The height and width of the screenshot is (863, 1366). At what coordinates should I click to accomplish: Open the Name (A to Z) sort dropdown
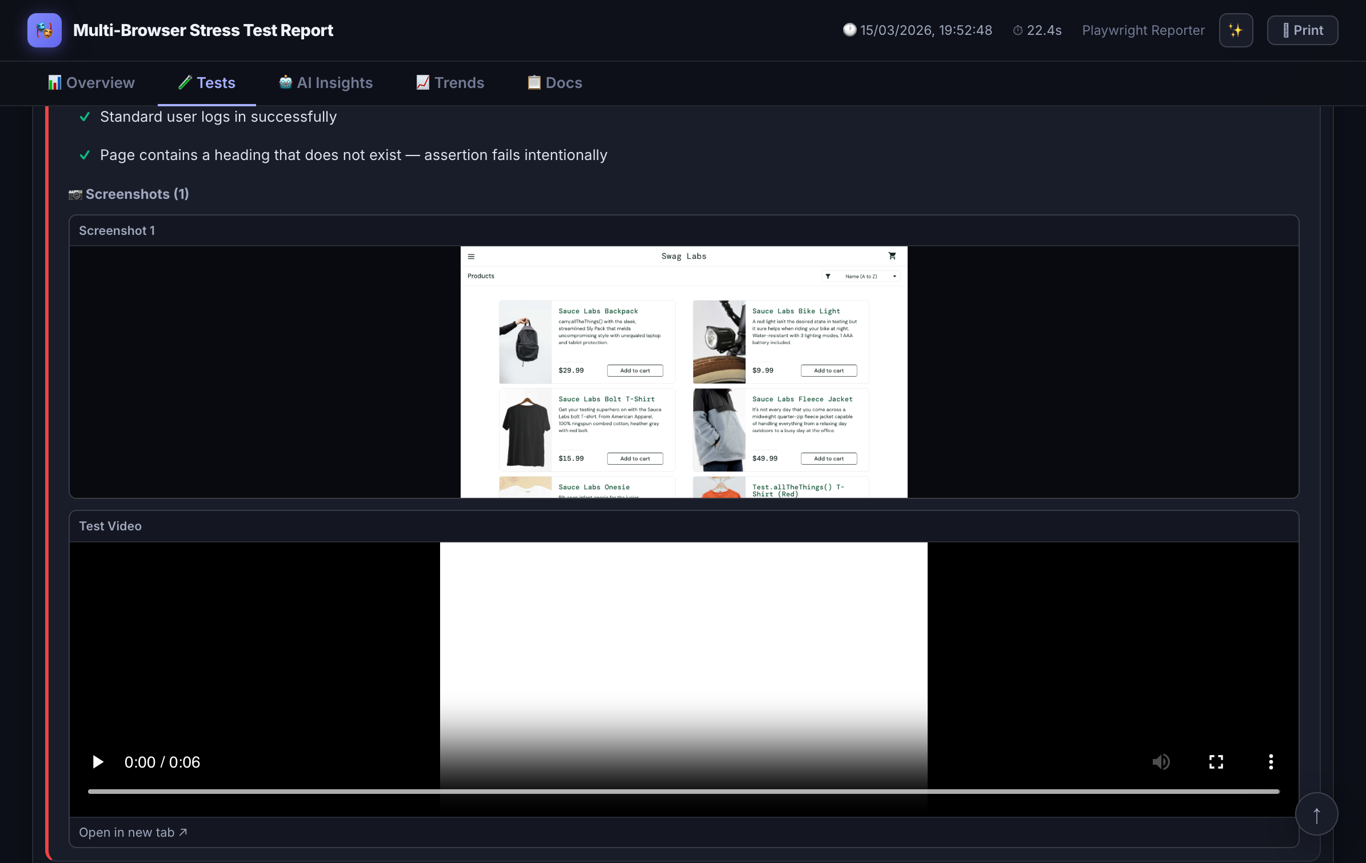click(861, 277)
